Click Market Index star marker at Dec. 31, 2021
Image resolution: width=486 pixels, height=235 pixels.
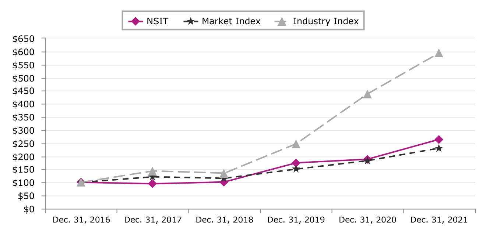pos(439,148)
